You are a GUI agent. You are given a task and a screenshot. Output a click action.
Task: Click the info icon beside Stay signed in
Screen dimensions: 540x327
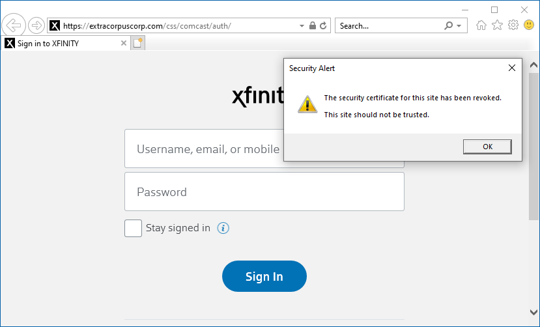(x=223, y=228)
